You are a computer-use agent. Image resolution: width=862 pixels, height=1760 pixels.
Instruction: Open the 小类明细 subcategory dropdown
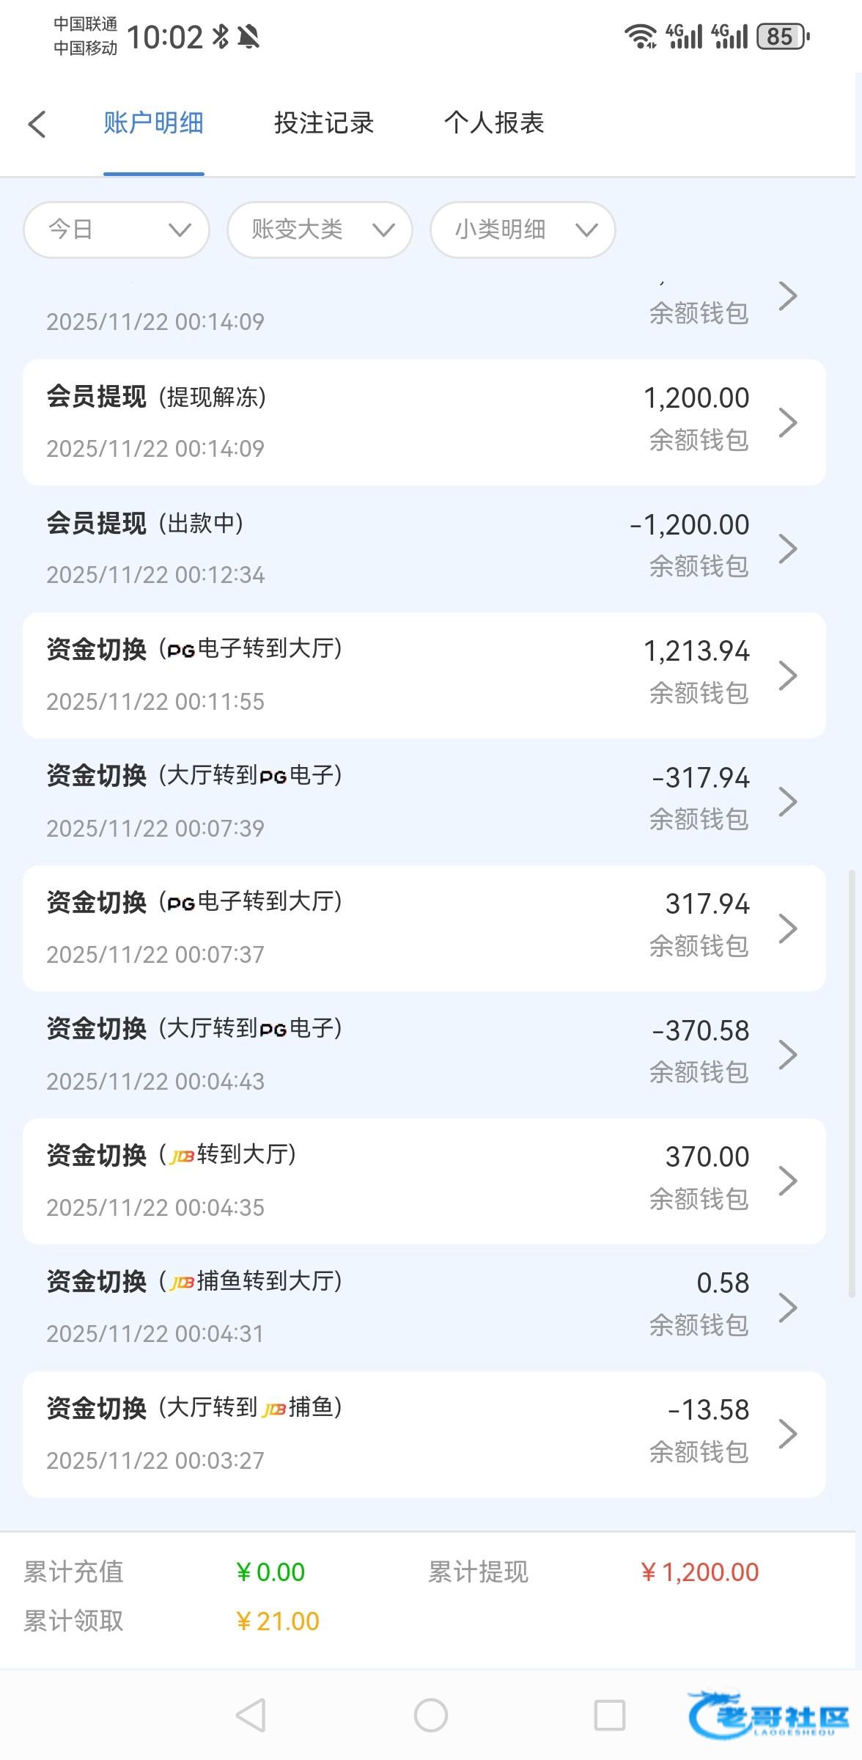(x=522, y=230)
